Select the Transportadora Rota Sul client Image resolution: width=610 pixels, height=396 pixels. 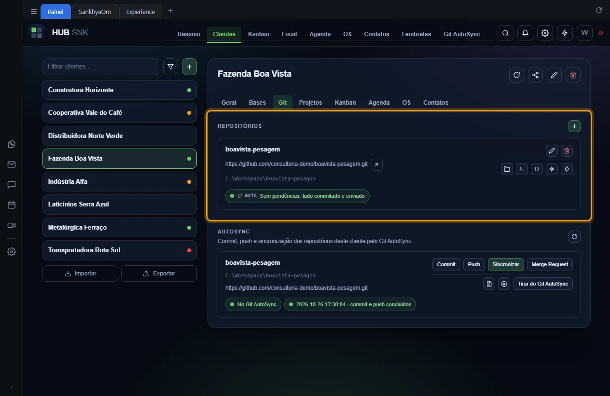coord(120,250)
